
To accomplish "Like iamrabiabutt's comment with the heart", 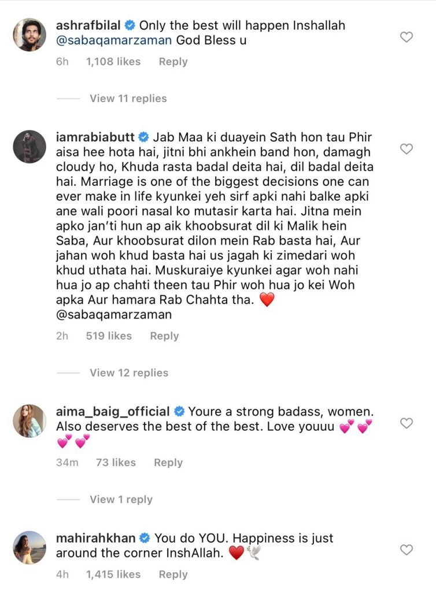I will 407,149.
